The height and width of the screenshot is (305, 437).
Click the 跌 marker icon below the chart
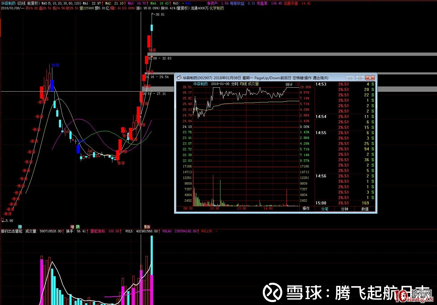(78, 227)
